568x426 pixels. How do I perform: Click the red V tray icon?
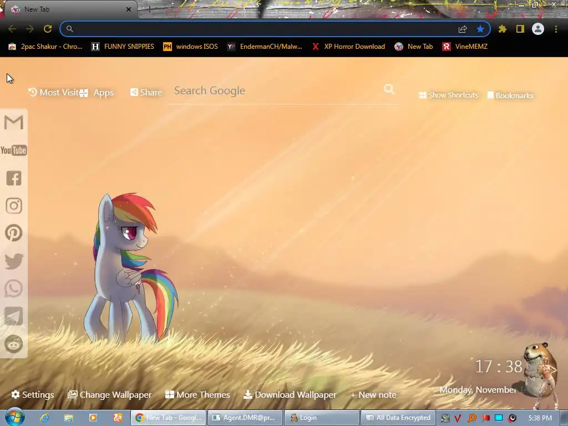458,418
